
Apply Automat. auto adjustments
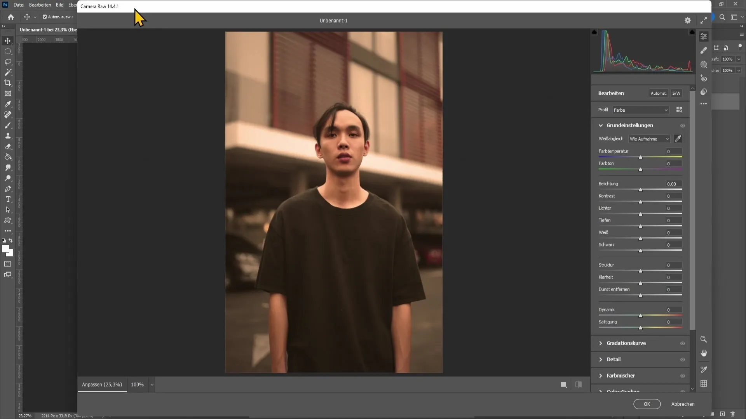[x=659, y=93]
